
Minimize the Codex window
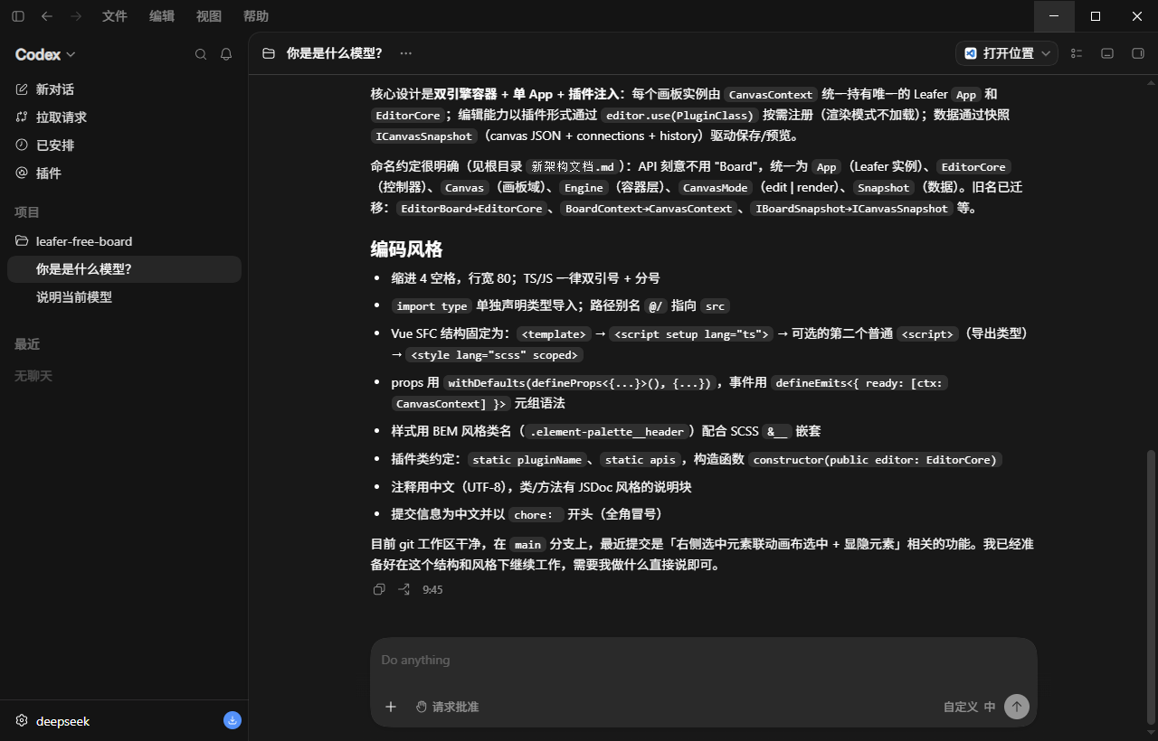1054,16
